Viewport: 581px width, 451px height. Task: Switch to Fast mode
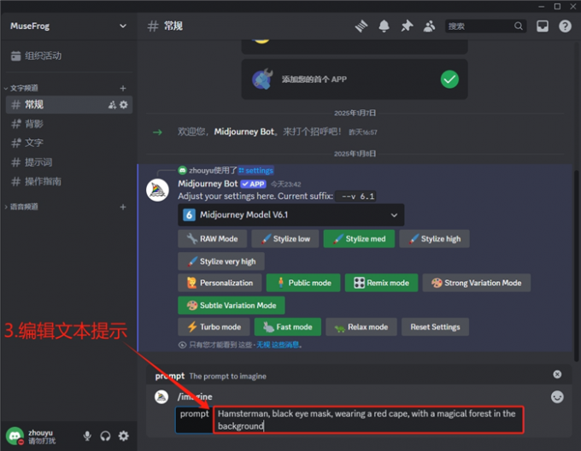click(288, 327)
